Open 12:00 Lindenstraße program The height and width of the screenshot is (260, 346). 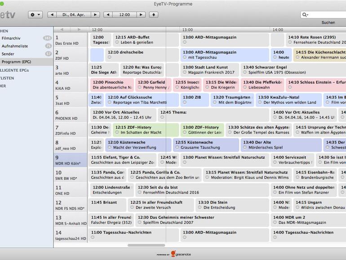coord(112,190)
